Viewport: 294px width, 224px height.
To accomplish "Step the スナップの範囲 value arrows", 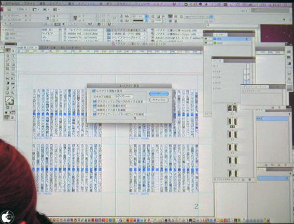I will (117, 97).
